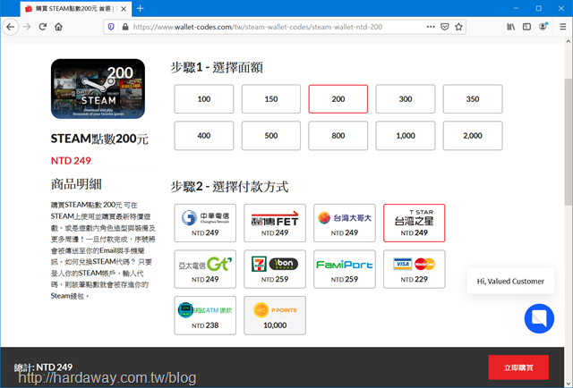Click the STEAM點數200元 product title
This screenshot has width=573, height=388.
coord(99,139)
